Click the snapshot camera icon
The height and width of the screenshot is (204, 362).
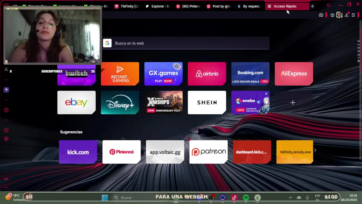[x=321, y=15]
